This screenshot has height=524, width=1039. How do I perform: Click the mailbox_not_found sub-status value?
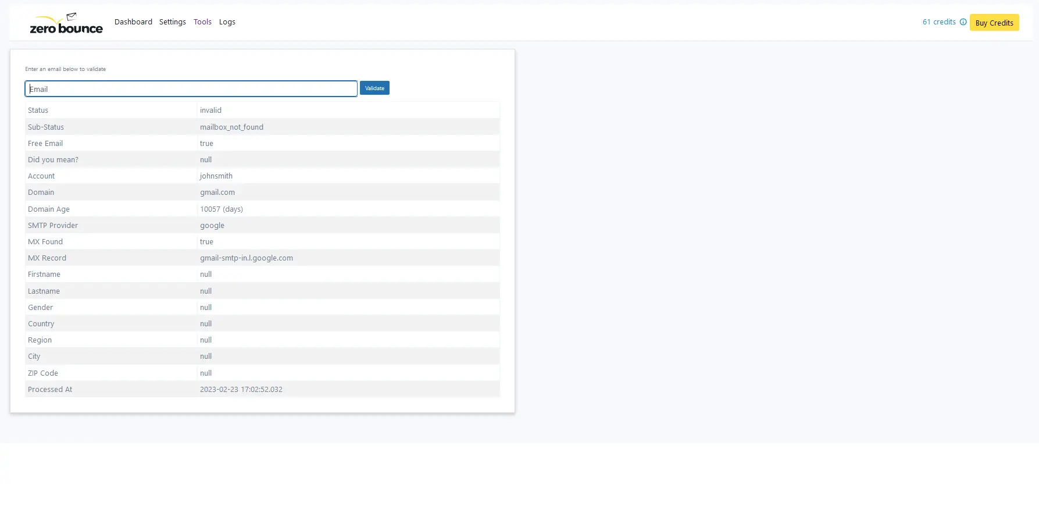231,127
